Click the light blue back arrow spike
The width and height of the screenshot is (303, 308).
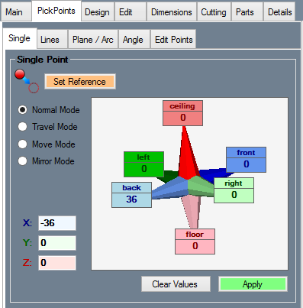[x=169, y=189]
